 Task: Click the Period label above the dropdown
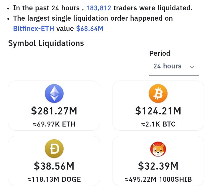(160, 53)
